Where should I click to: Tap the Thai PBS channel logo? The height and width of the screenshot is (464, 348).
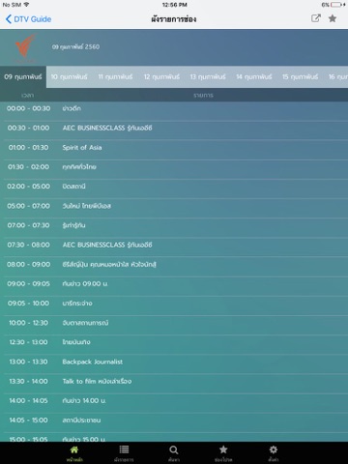25,47
